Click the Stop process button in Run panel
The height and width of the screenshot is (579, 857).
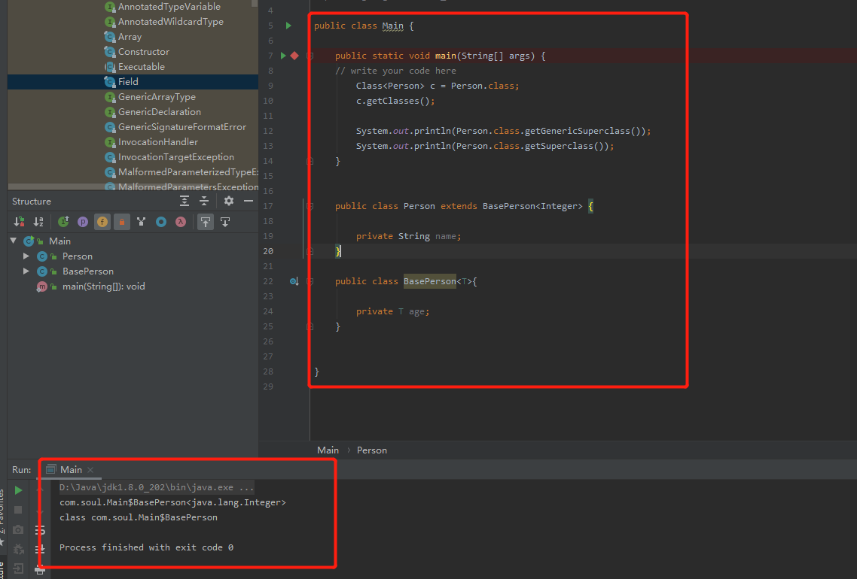click(18, 510)
